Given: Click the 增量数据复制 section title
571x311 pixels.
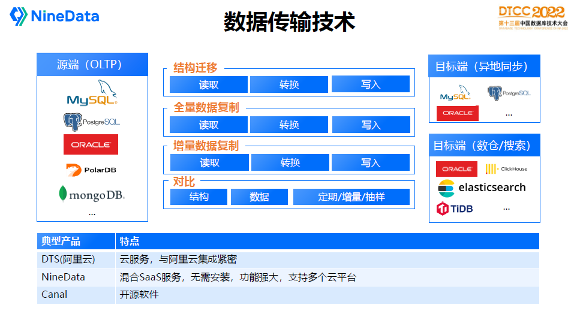Looking at the screenshot, I should (206, 146).
